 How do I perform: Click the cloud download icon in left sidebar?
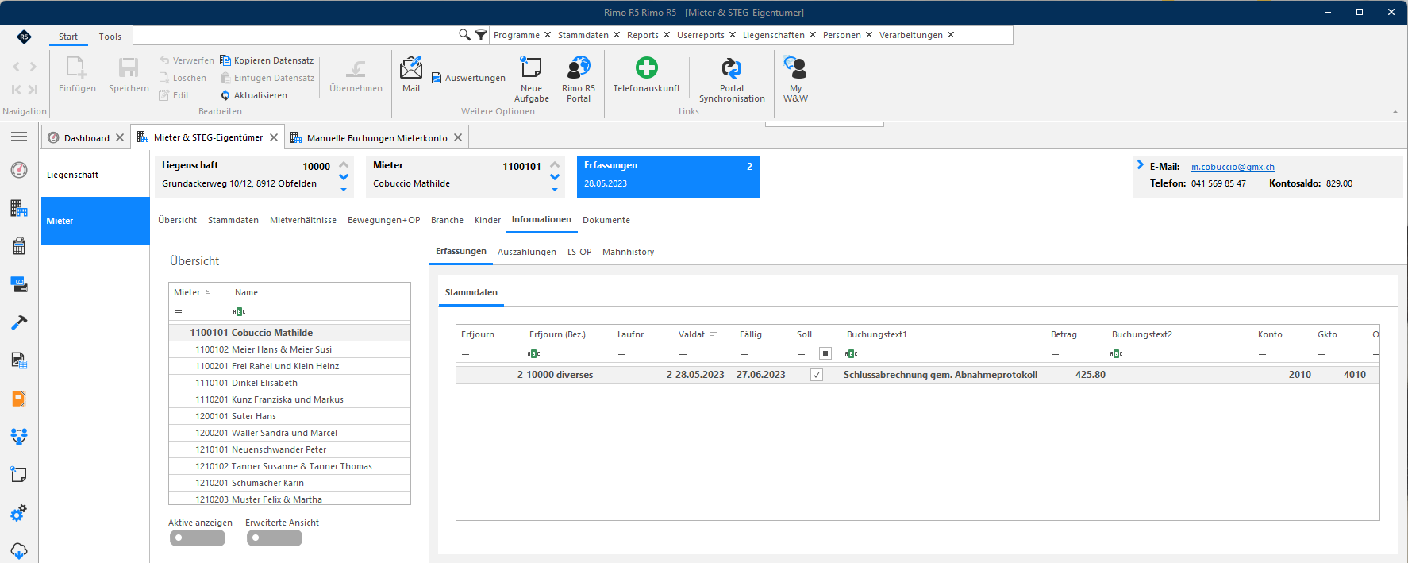[19, 550]
